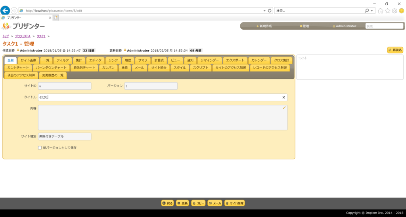
Task: Open the レコードのアクセス制御 tab
Action: coord(270,68)
